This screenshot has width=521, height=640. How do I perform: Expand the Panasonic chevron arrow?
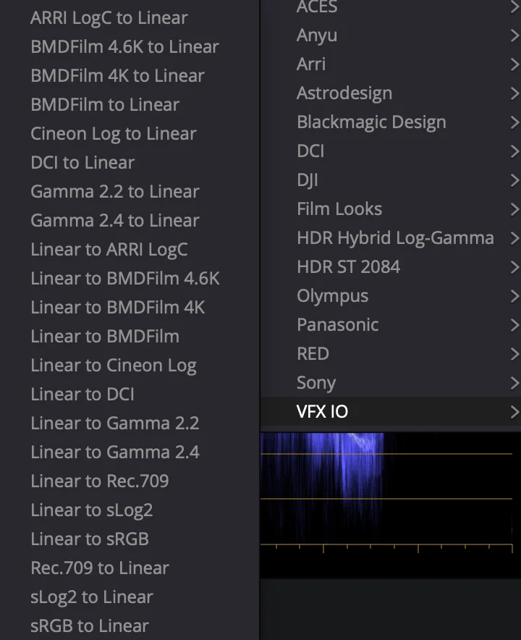tap(515, 326)
